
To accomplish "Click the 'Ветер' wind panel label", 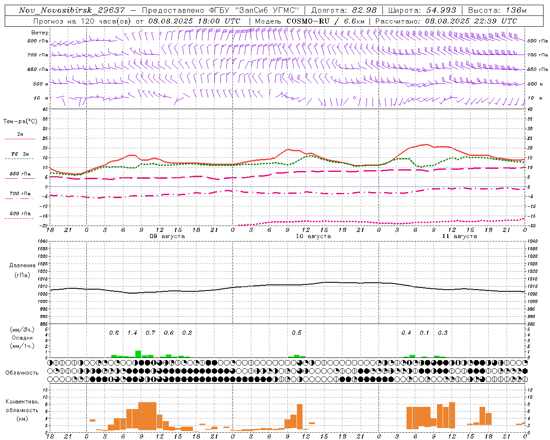I will (40, 33).
